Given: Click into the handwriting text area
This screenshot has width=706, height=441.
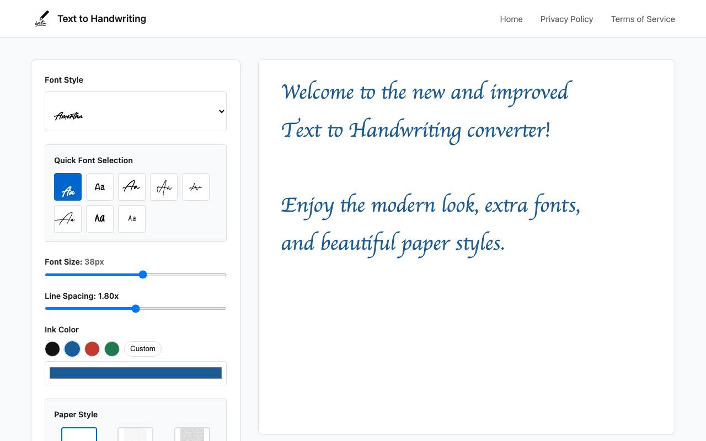Looking at the screenshot, I should [x=467, y=247].
